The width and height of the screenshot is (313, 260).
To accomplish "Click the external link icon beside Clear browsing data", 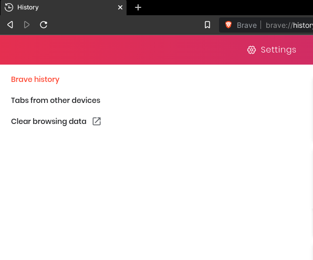I will pyautogui.click(x=97, y=121).
